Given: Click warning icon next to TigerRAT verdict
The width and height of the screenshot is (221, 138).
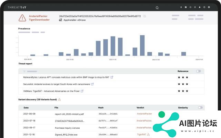Looking at the screenshot, I should point(148,134).
